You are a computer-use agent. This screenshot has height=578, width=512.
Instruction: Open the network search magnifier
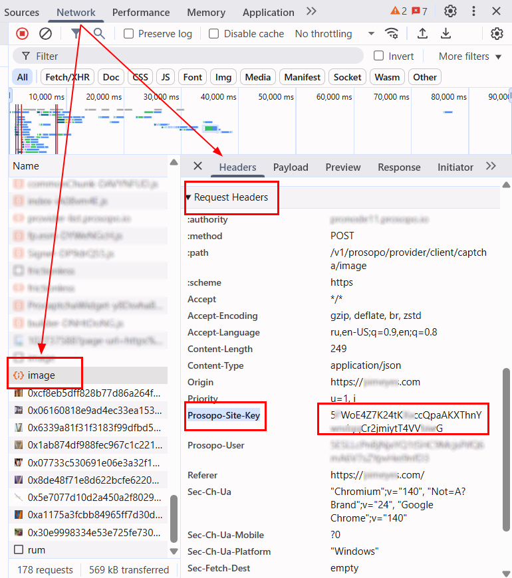pos(99,34)
